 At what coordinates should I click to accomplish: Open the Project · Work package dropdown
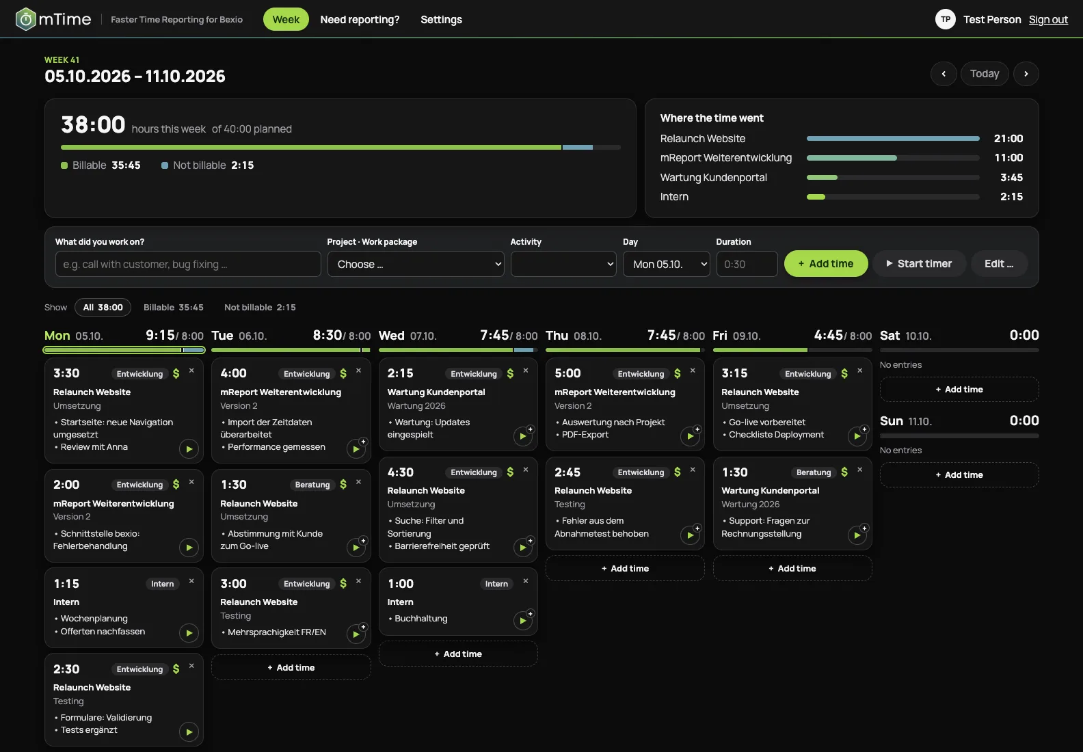[x=416, y=264]
